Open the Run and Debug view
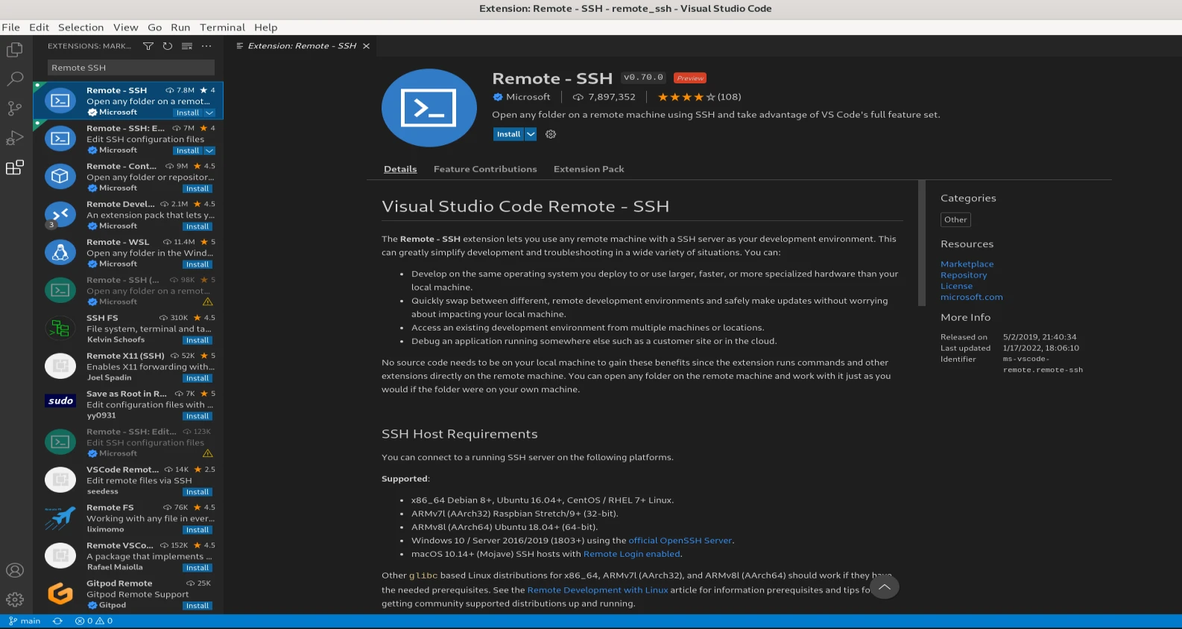Image resolution: width=1182 pixels, height=629 pixels. (15, 138)
